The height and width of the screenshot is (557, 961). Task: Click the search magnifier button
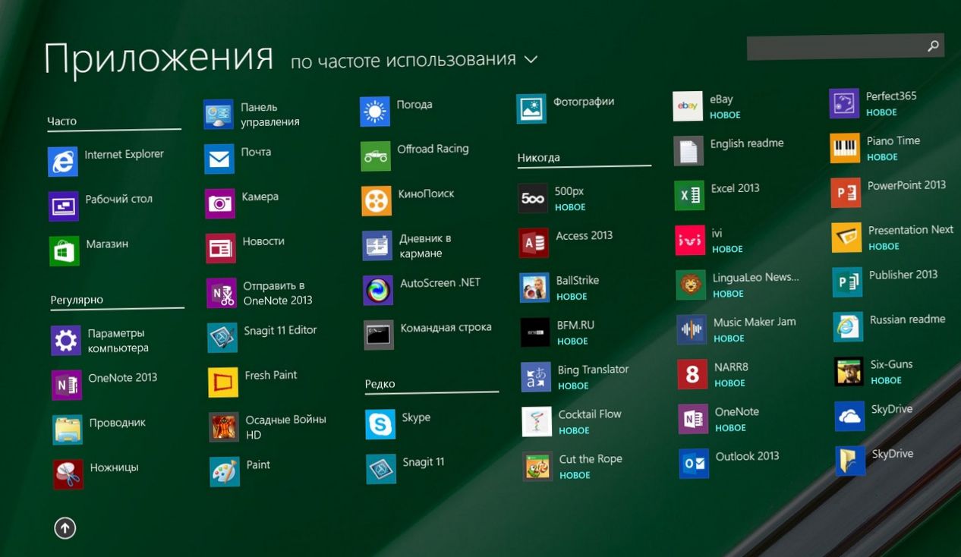934,46
